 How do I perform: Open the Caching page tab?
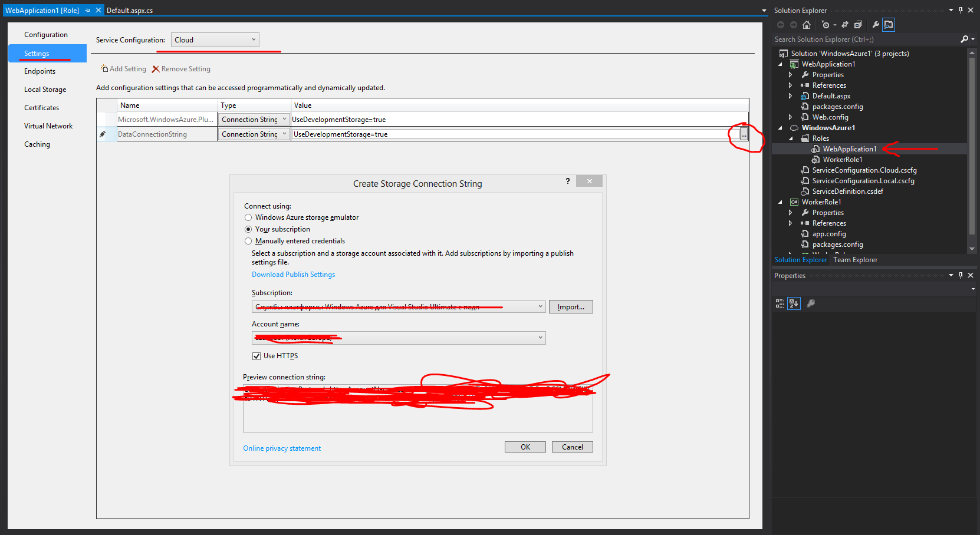tap(47, 144)
